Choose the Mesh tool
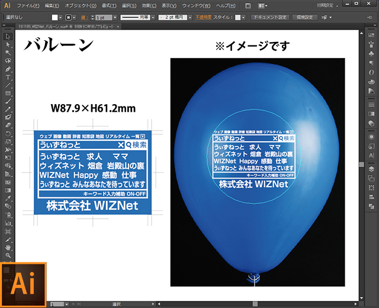The width and height of the screenshot is (379, 308). (x=8, y=182)
